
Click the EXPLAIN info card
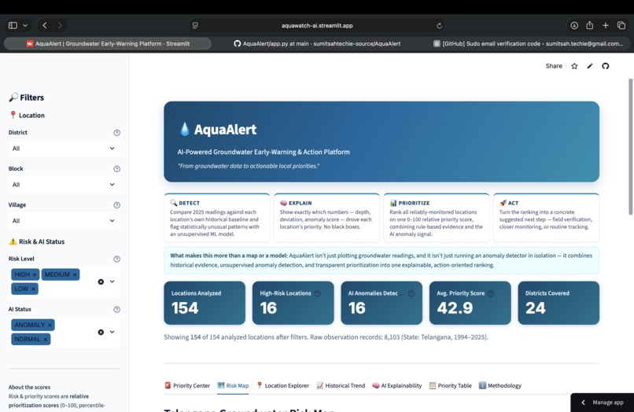pos(326,218)
